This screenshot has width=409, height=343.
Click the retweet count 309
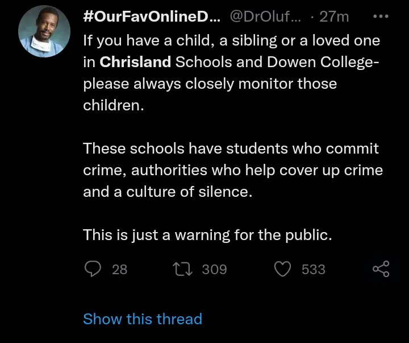point(214,269)
